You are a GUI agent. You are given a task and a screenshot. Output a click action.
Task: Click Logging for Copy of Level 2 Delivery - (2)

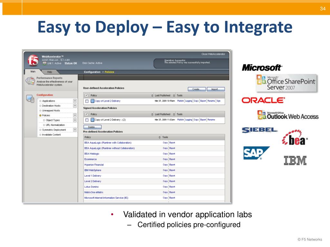pos(189,120)
